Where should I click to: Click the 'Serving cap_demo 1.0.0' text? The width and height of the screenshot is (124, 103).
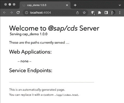pos(29,34)
